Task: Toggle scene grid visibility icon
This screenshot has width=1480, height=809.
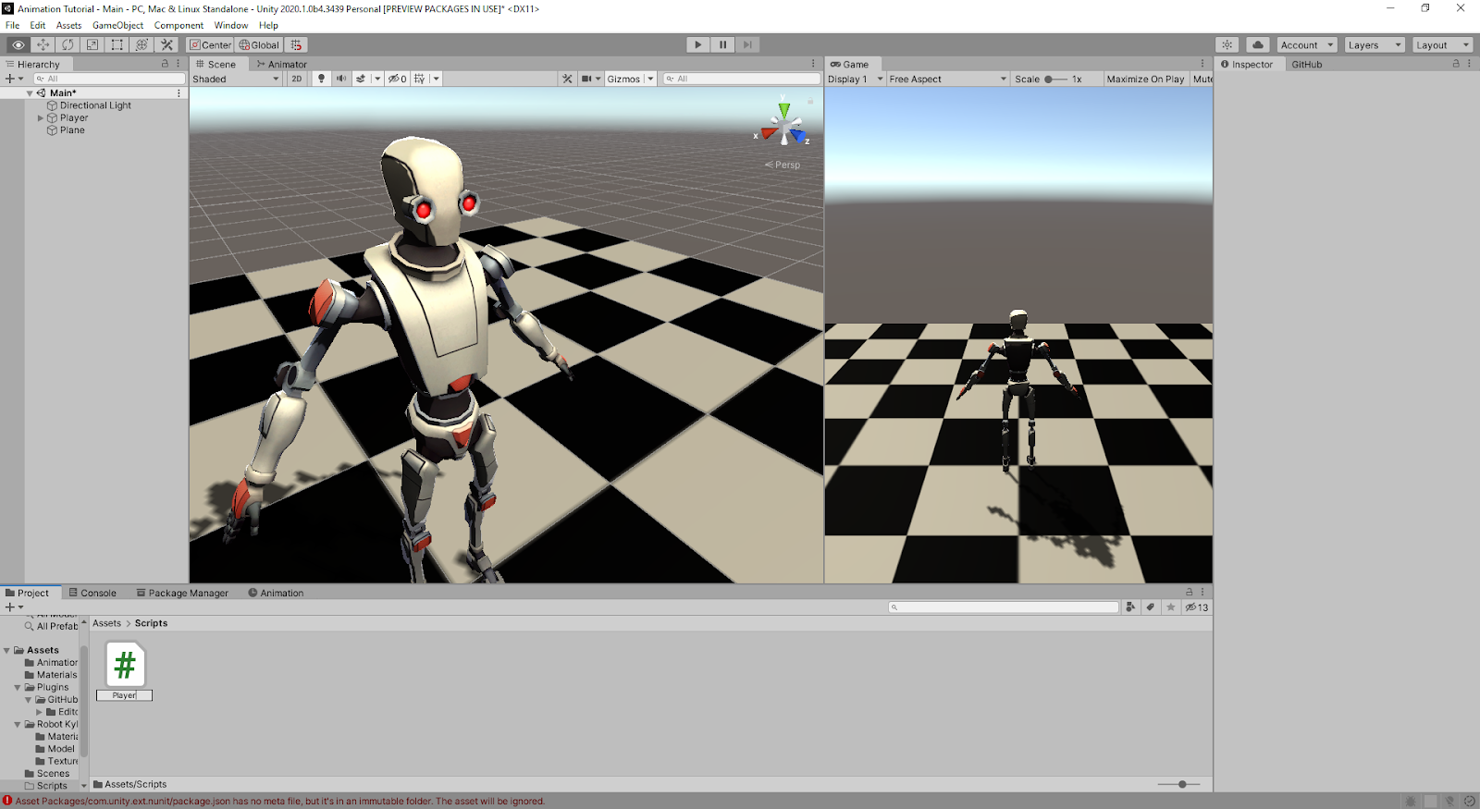Action: coord(420,79)
